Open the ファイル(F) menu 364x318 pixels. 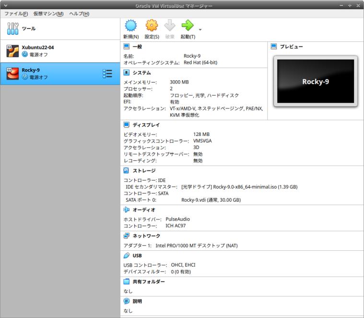pyautogui.click(x=16, y=14)
